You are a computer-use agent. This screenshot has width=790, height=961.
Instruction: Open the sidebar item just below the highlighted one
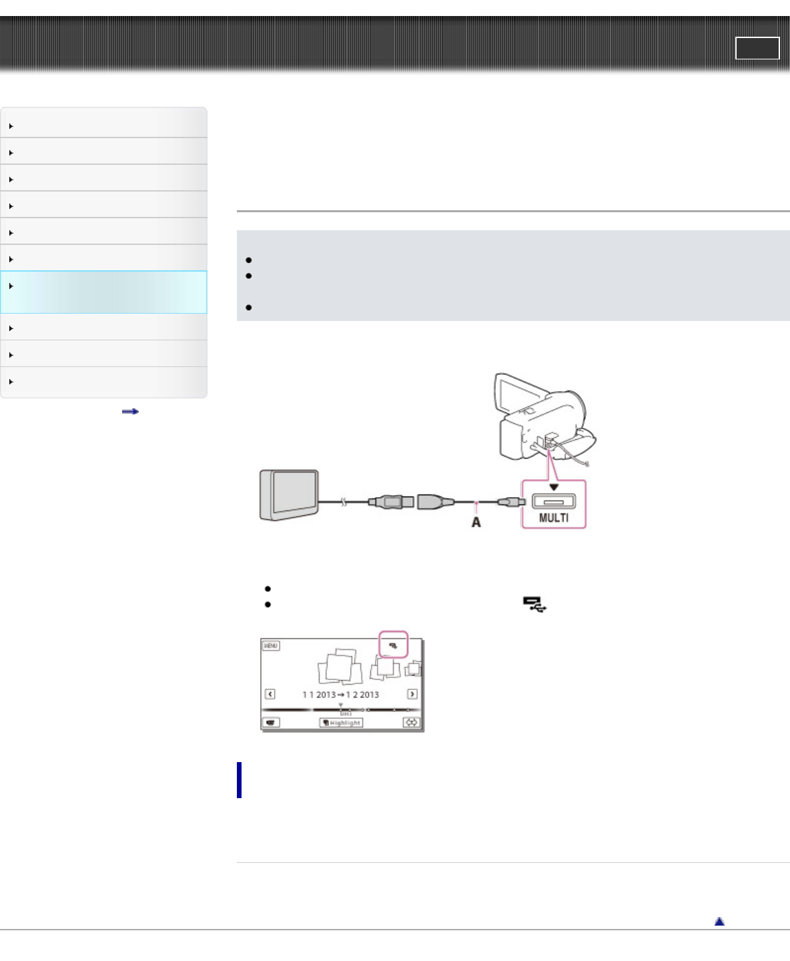point(103,328)
